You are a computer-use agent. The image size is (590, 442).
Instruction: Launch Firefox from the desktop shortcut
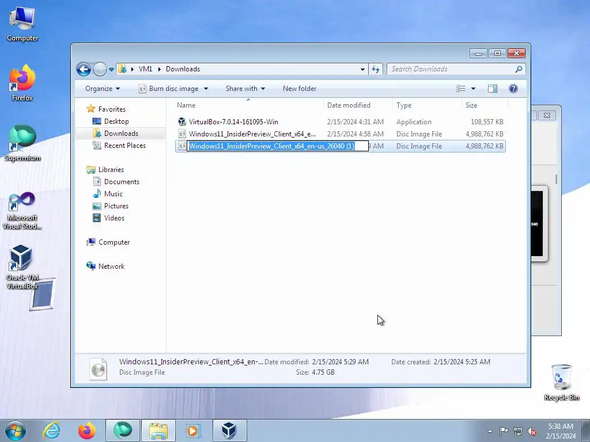pyautogui.click(x=22, y=83)
